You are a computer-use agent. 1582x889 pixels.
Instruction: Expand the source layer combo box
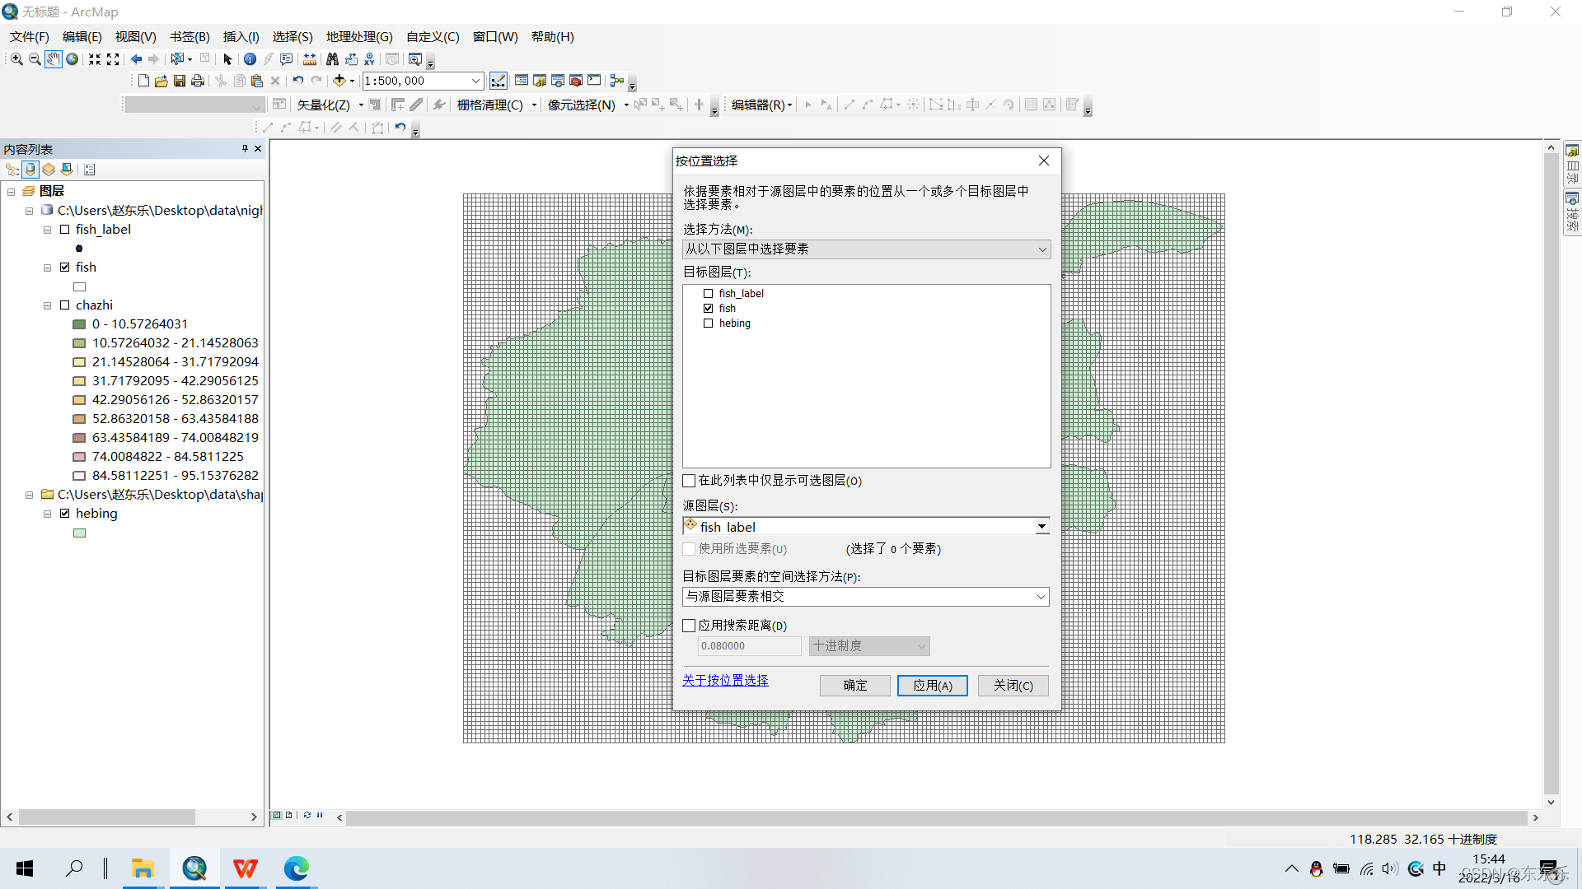click(1041, 527)
